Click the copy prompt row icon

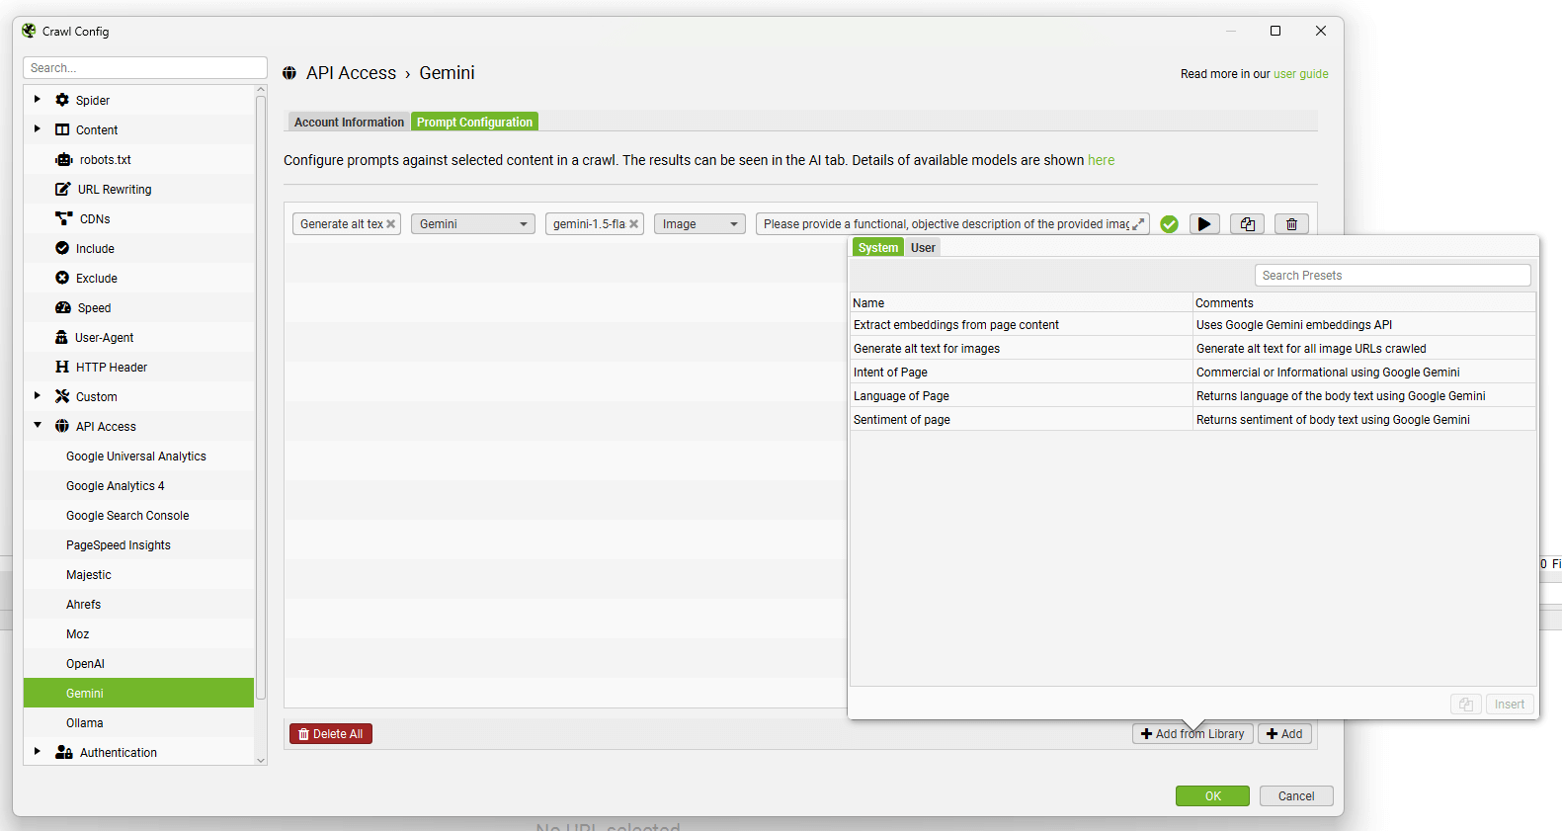[x=1247, y=224]
